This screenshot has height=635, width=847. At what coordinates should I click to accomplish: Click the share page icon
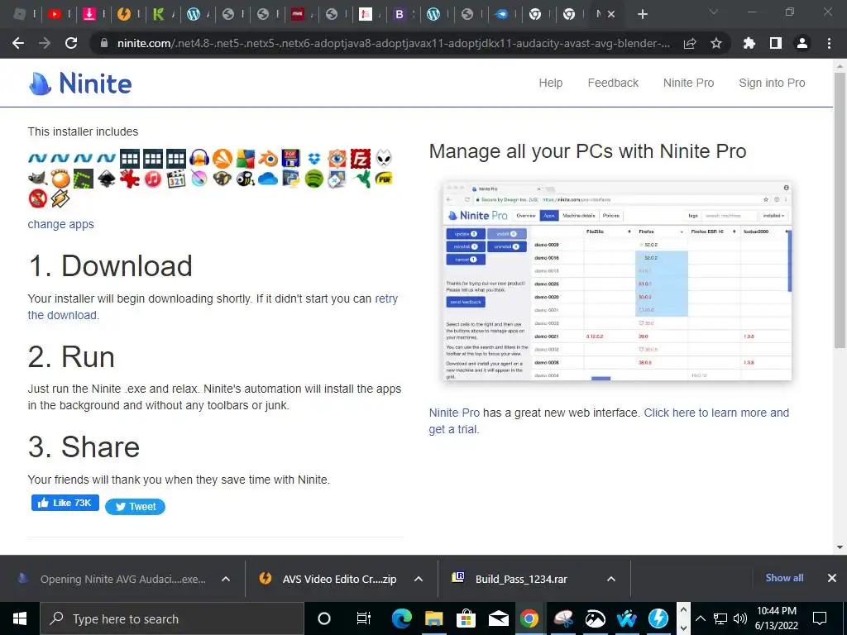pyautogui.click(x=690, y=43)
